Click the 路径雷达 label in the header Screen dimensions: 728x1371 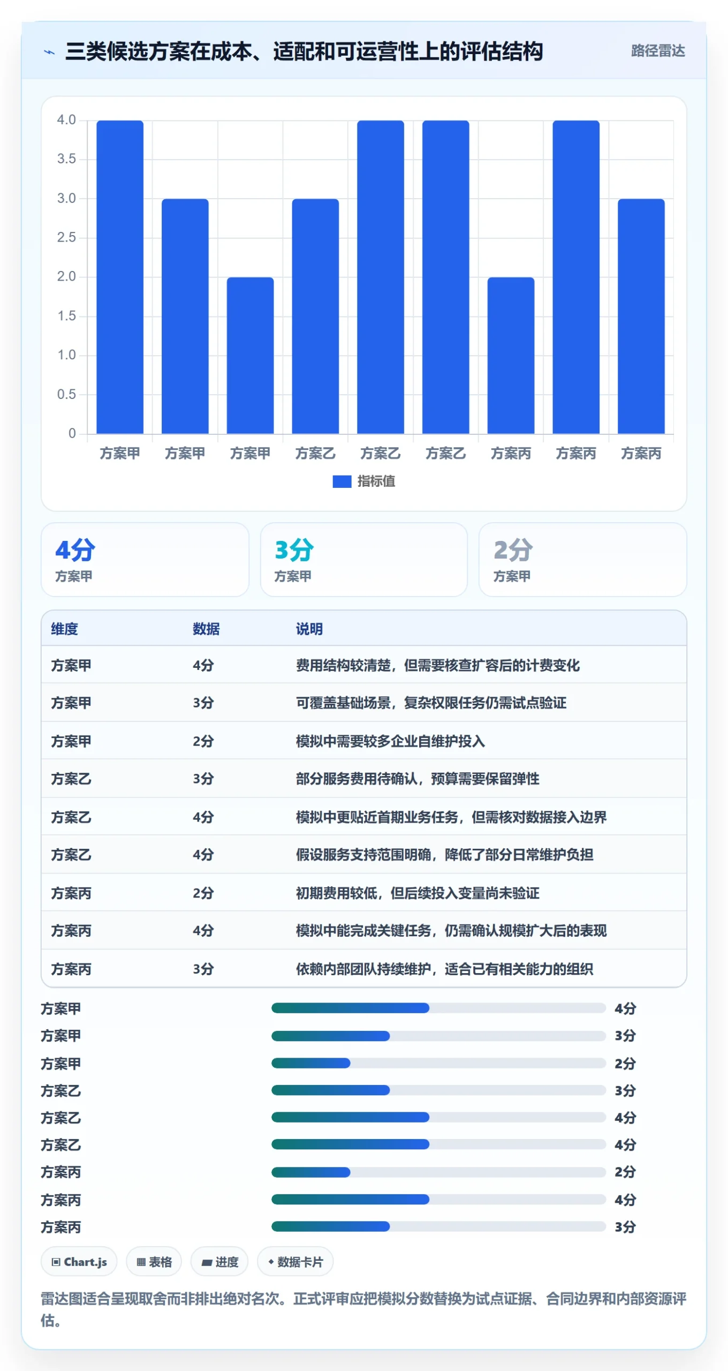coord(657,51)
